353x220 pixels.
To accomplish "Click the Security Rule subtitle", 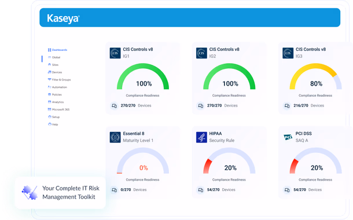I will tap(222, 141).
